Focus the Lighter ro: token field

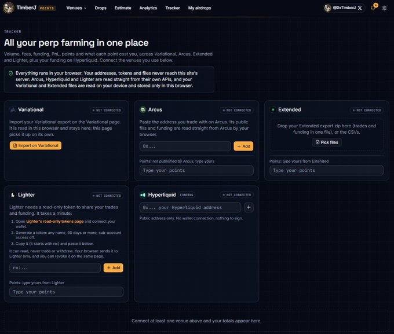coord(55,267)
